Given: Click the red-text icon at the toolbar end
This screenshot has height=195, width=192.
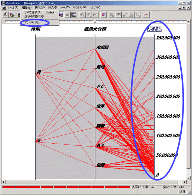Looking at the screenshot, I should pos(146,15).
